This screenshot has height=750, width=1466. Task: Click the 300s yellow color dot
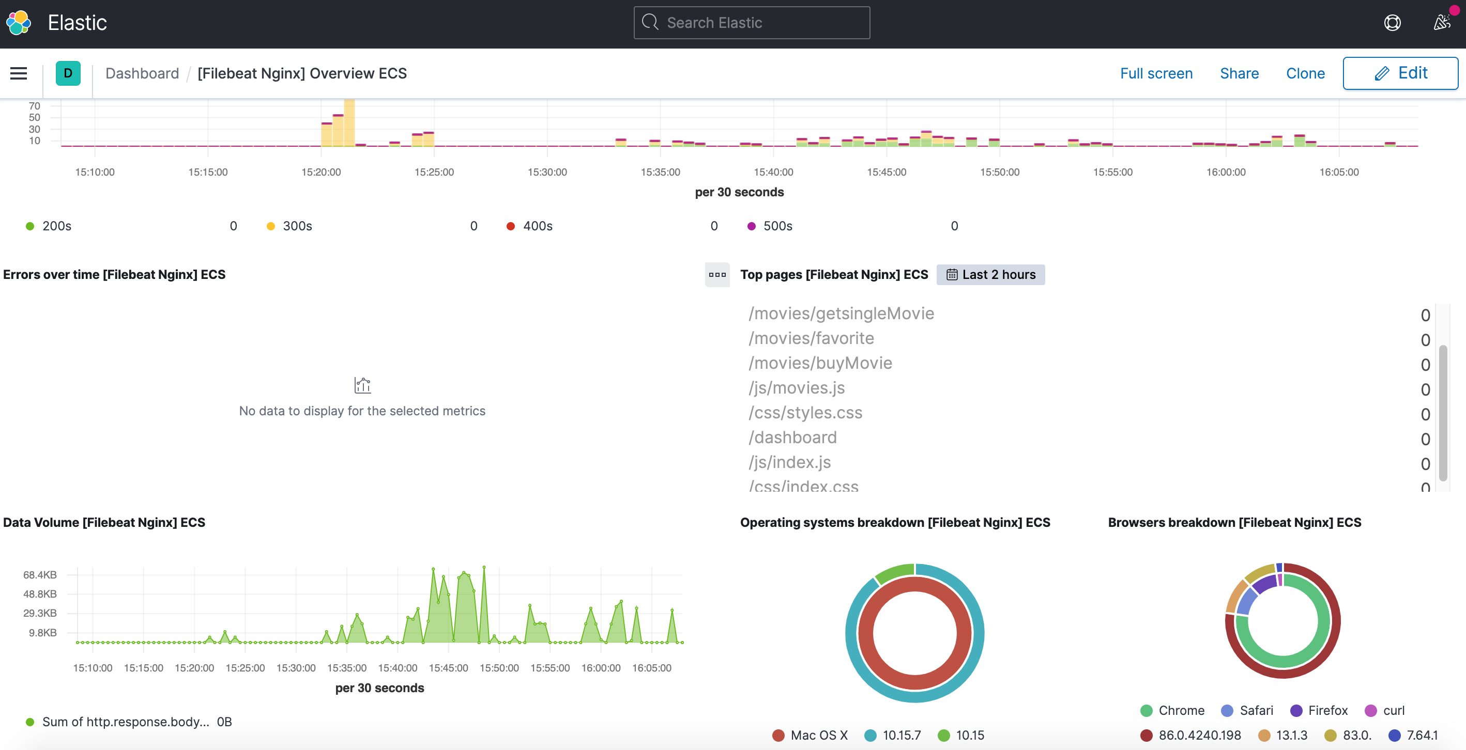click(x=271, y=226)
